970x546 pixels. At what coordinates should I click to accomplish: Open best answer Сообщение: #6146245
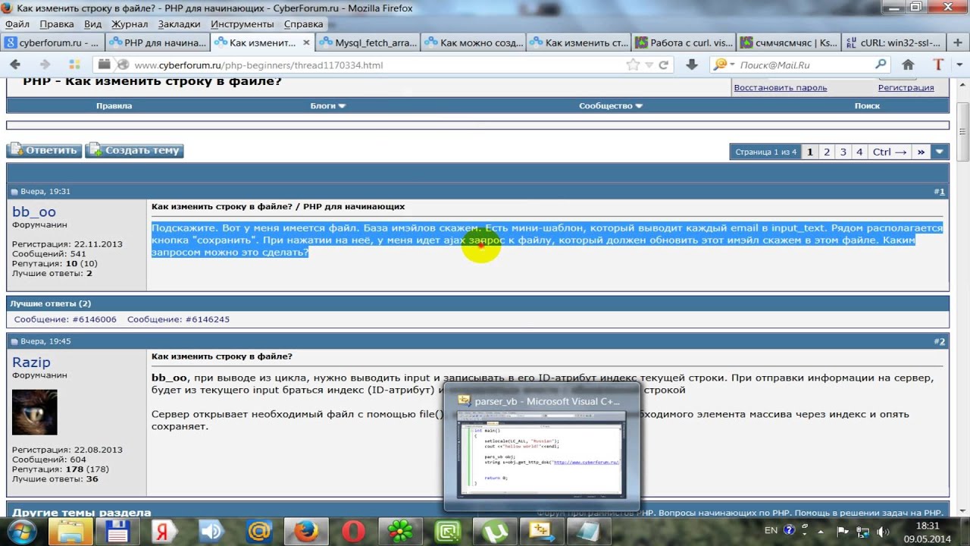(178, 319)
